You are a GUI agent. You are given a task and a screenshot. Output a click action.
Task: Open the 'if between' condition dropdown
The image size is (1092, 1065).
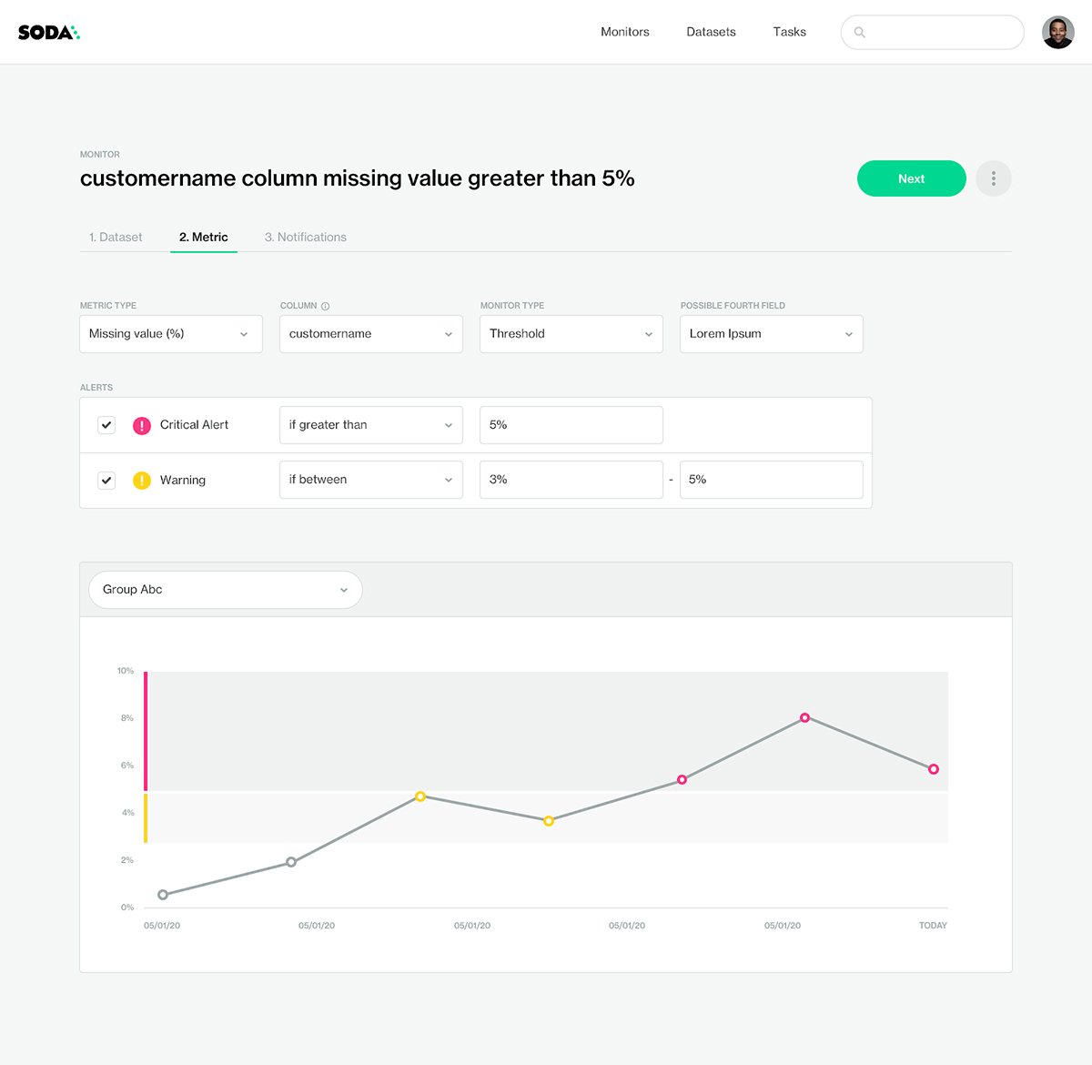click(x=370, y=480)
